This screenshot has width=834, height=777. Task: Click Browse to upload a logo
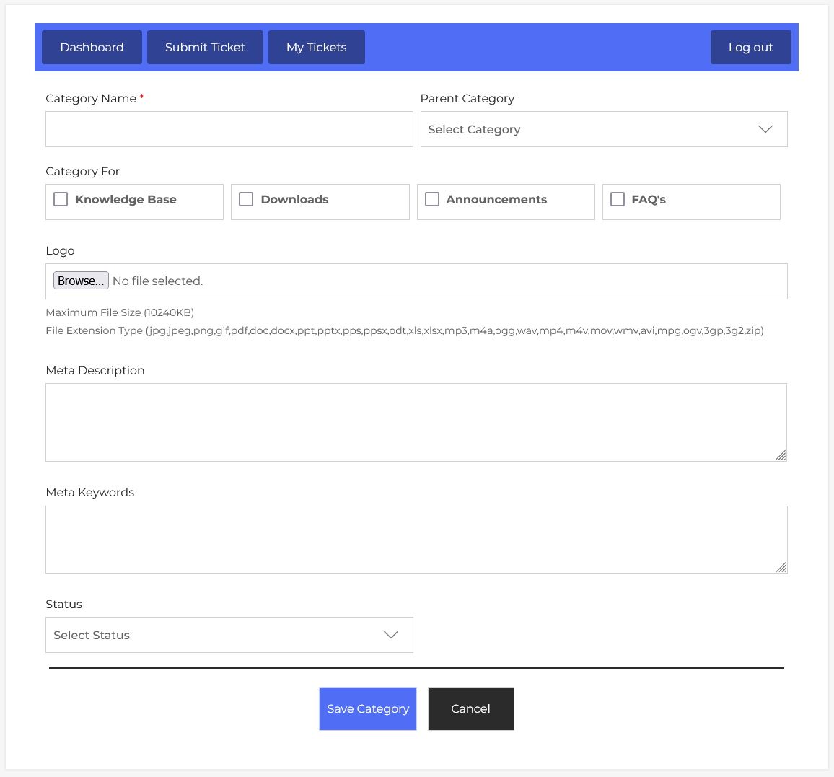(x=81, y=281)
